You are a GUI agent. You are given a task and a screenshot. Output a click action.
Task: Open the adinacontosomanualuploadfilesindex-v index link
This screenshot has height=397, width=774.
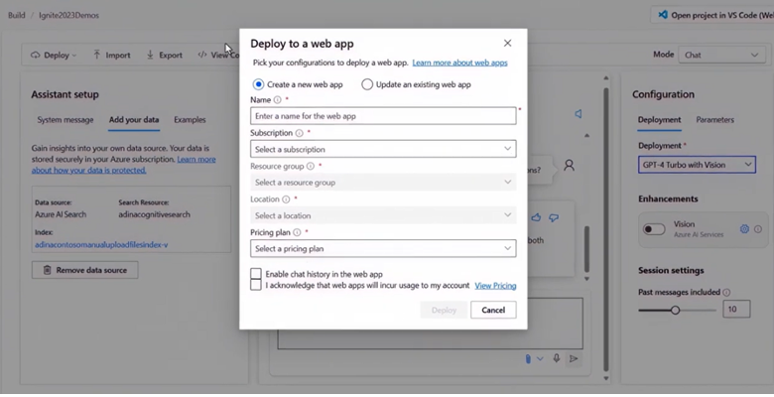click(101, 244)
